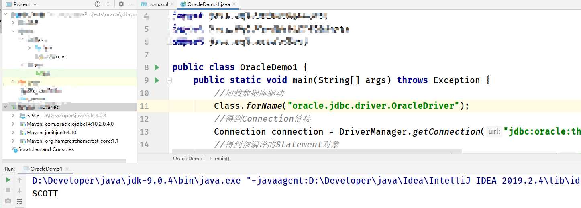Image resolution: width=581 pixels, height=208 pixels.
Task: Hide the Project panel with minimize dash
Action: [x=132, y=4]
